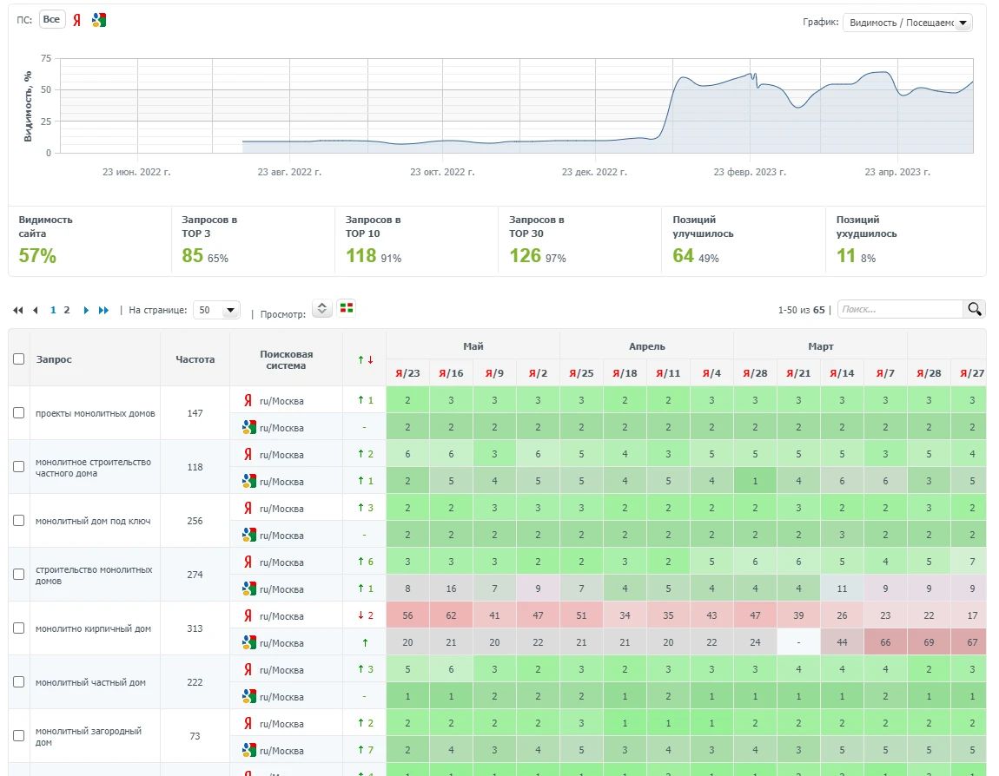Click the 'Я/16' date column header

click(x=451, y=373)
